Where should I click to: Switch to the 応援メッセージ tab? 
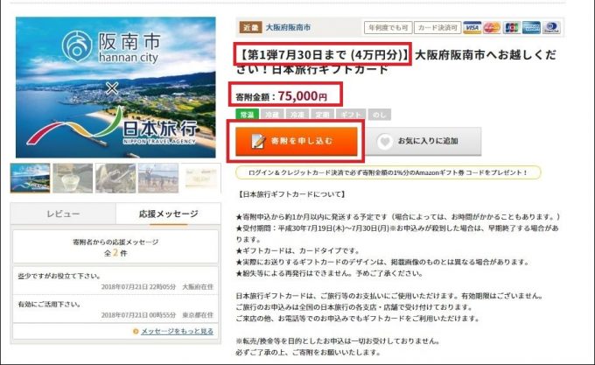pyautogui.click(x=169, y=214)
